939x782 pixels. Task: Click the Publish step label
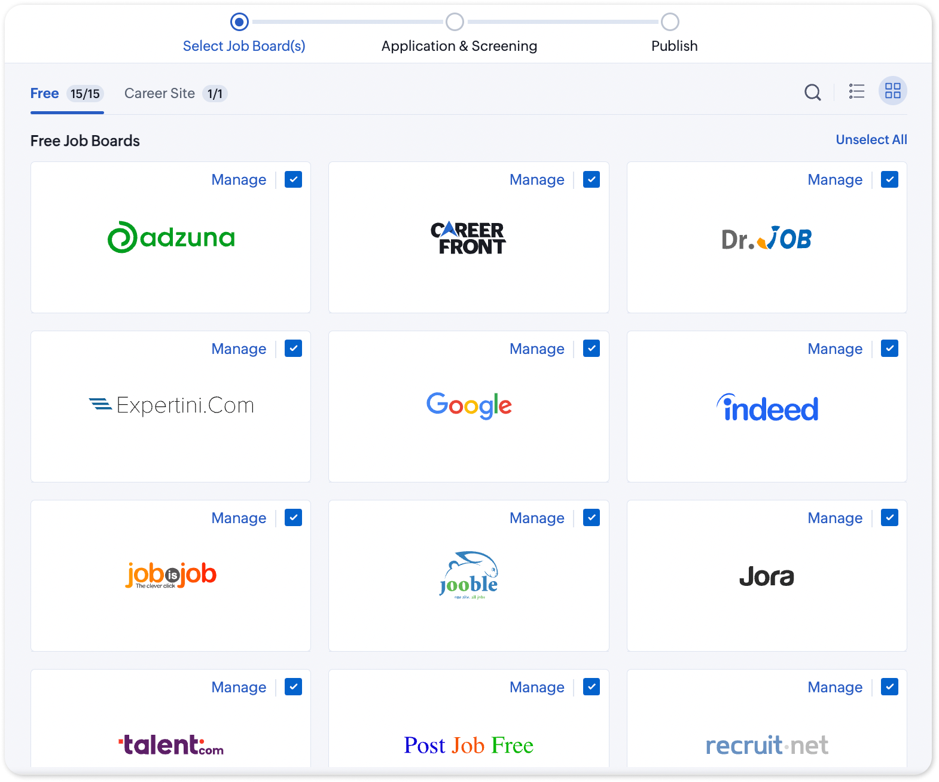[x=674, y=46]
